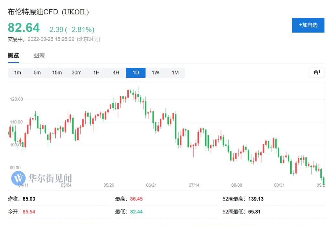The height and width of the screenshot is (226, 331).
Task: Click the 06/21 date on x-axis
Action: point(151,185)
